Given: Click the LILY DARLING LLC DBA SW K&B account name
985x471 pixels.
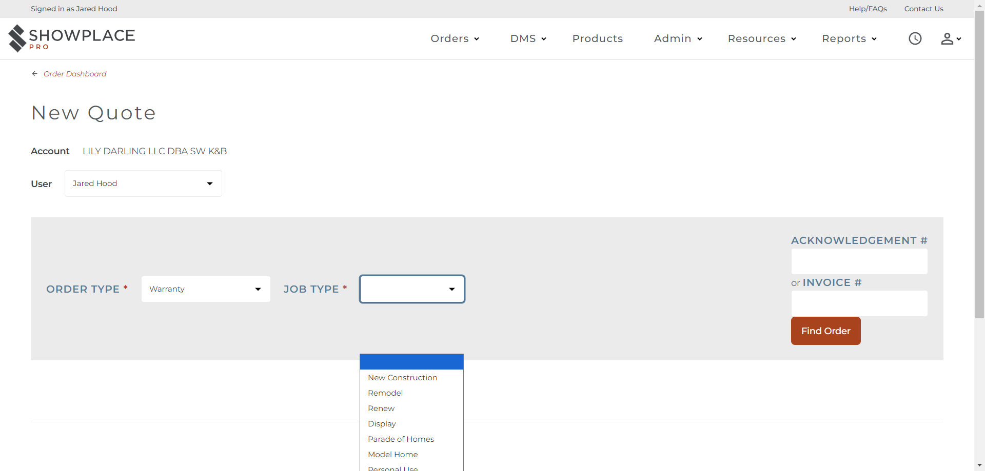Looking at the screenshot, I should click(x=154, y=151).
